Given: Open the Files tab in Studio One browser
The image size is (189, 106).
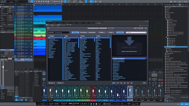Looking at the screenshot, I should [x=180, y=5].
